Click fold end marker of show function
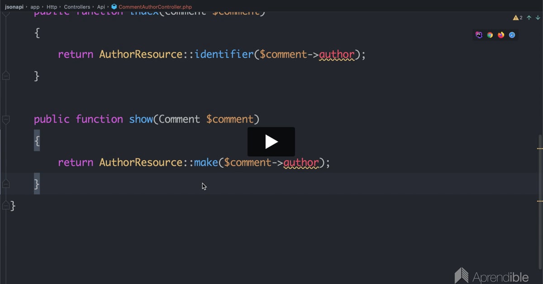This screenshot has width=543, height=284. tap(6, 184)
